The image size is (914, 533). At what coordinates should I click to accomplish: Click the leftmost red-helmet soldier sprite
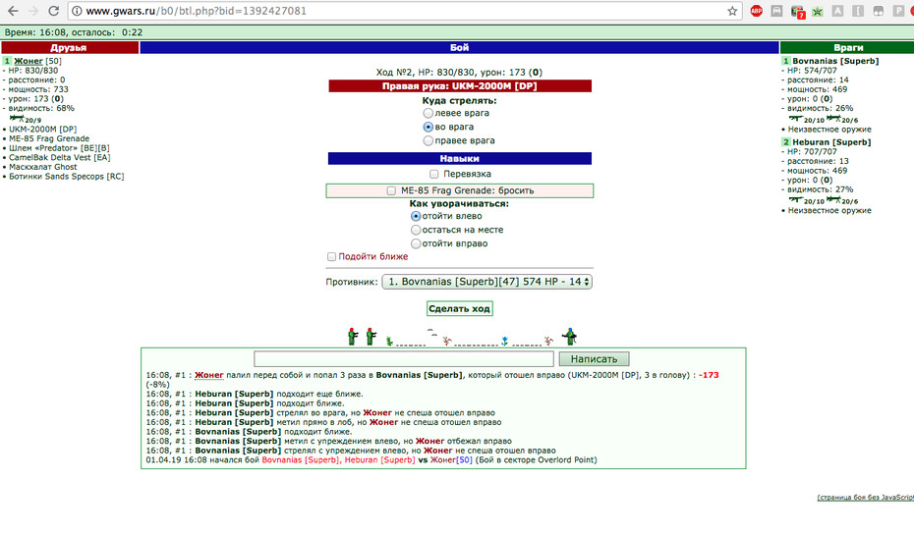353,337
